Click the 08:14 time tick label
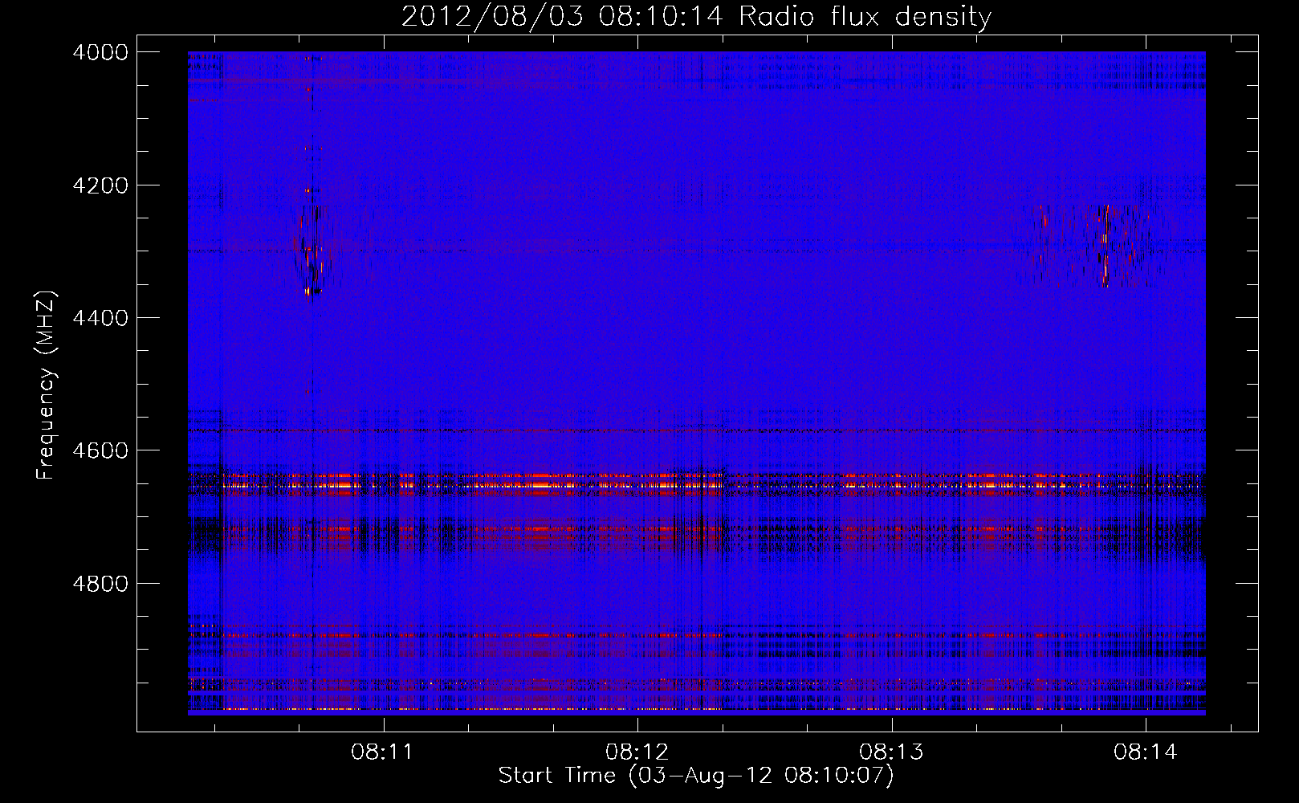This screenshot has height=803, width=1299. pyautogui.click(x=1146, y=752)
